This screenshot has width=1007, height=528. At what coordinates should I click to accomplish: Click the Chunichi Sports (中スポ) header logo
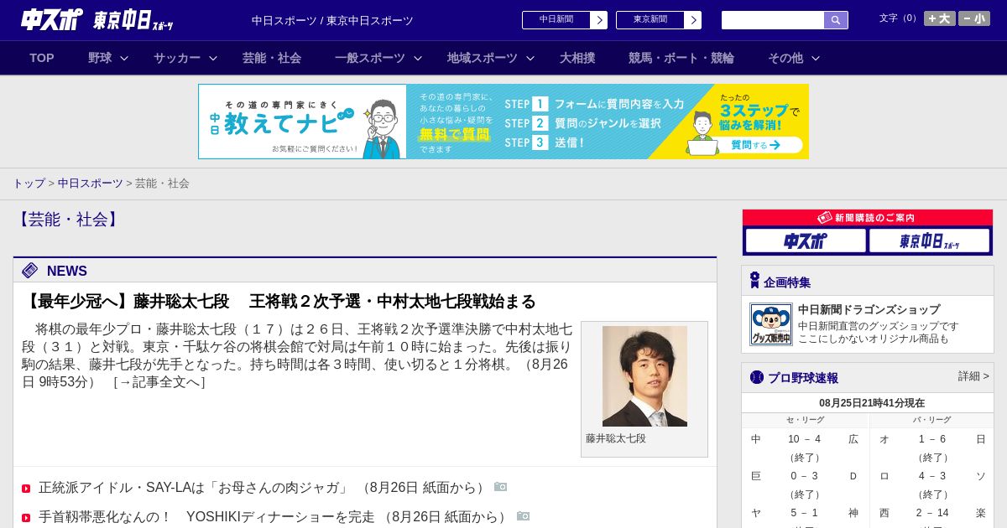coord(52,19)
